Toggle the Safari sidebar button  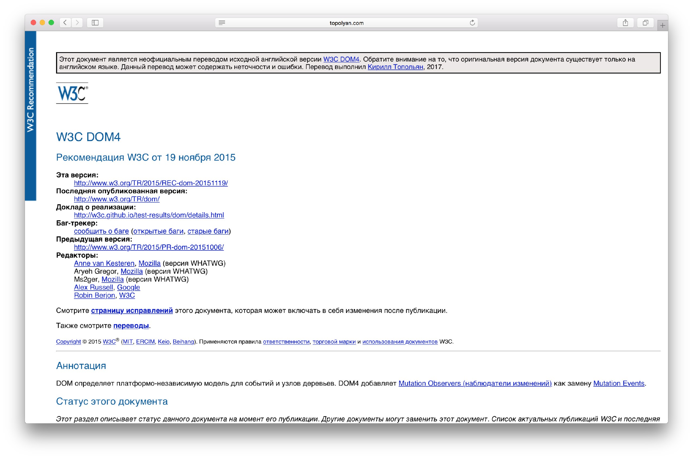(95, 22)
